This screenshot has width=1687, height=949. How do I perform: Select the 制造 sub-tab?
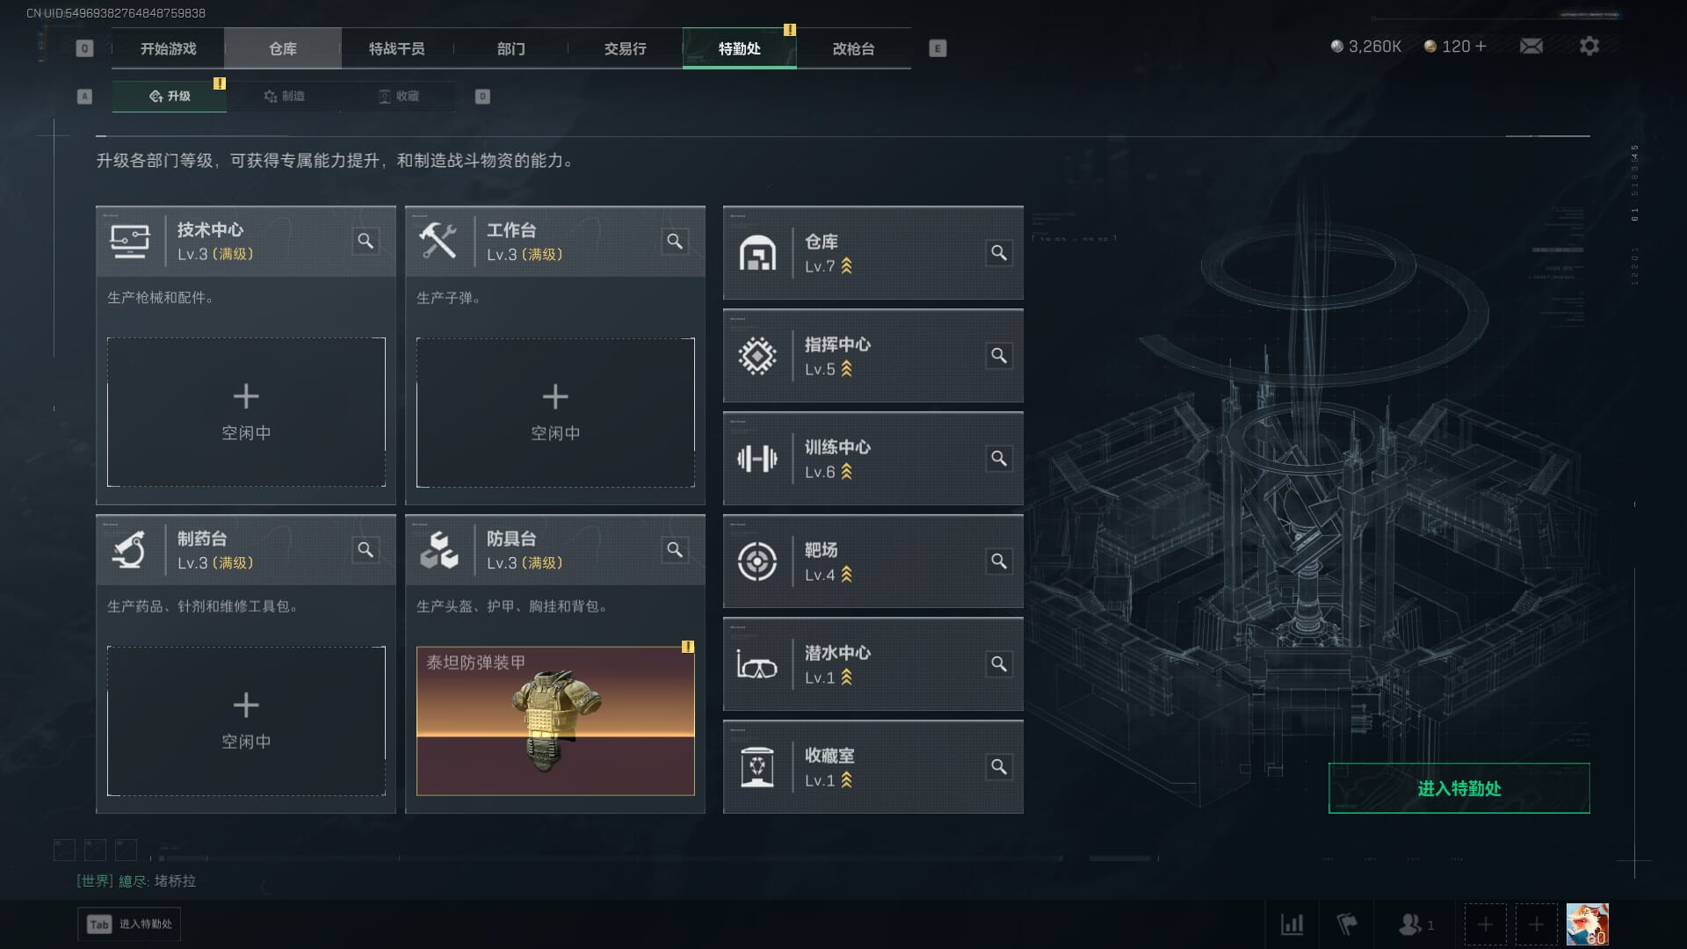click(x=284, y=96)
